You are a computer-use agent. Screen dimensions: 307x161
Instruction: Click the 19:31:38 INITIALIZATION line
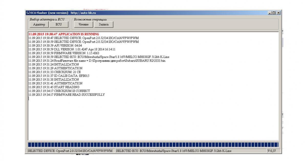54,79
